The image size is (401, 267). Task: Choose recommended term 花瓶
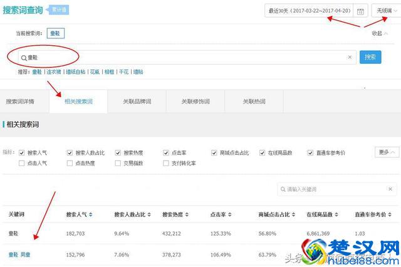click(x=95, y=72)
